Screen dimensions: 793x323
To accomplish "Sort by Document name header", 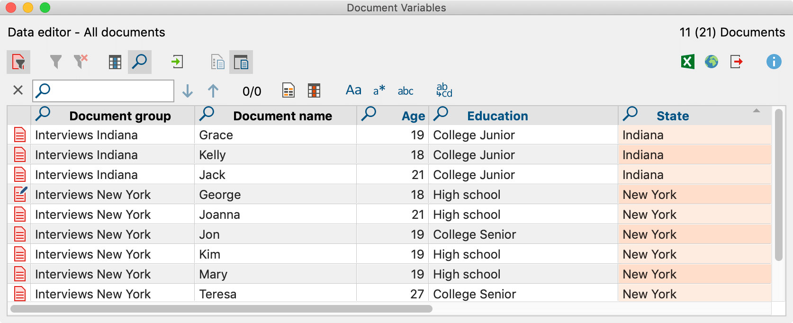I will (282, 116).
